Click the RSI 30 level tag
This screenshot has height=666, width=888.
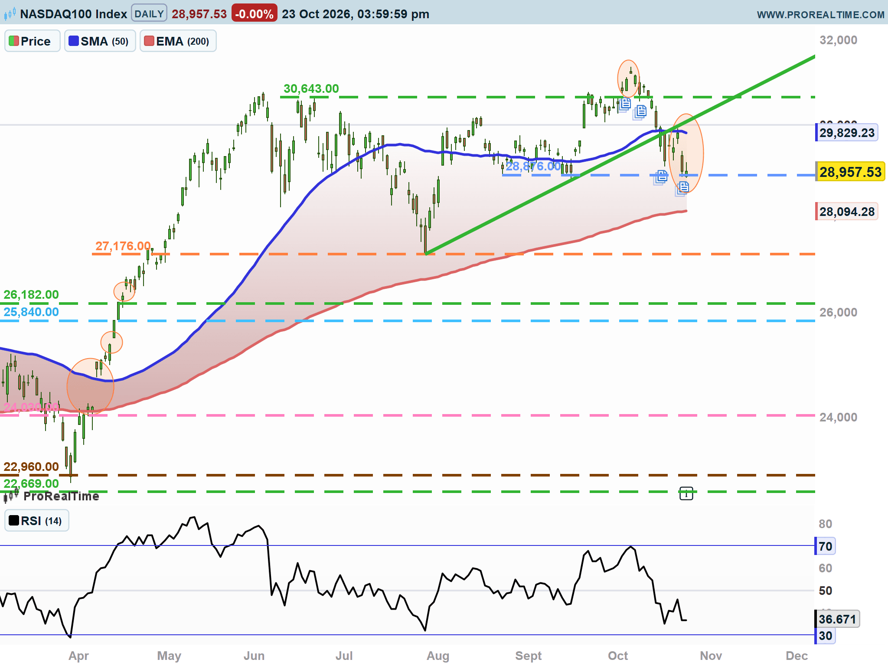pos(825,636)
